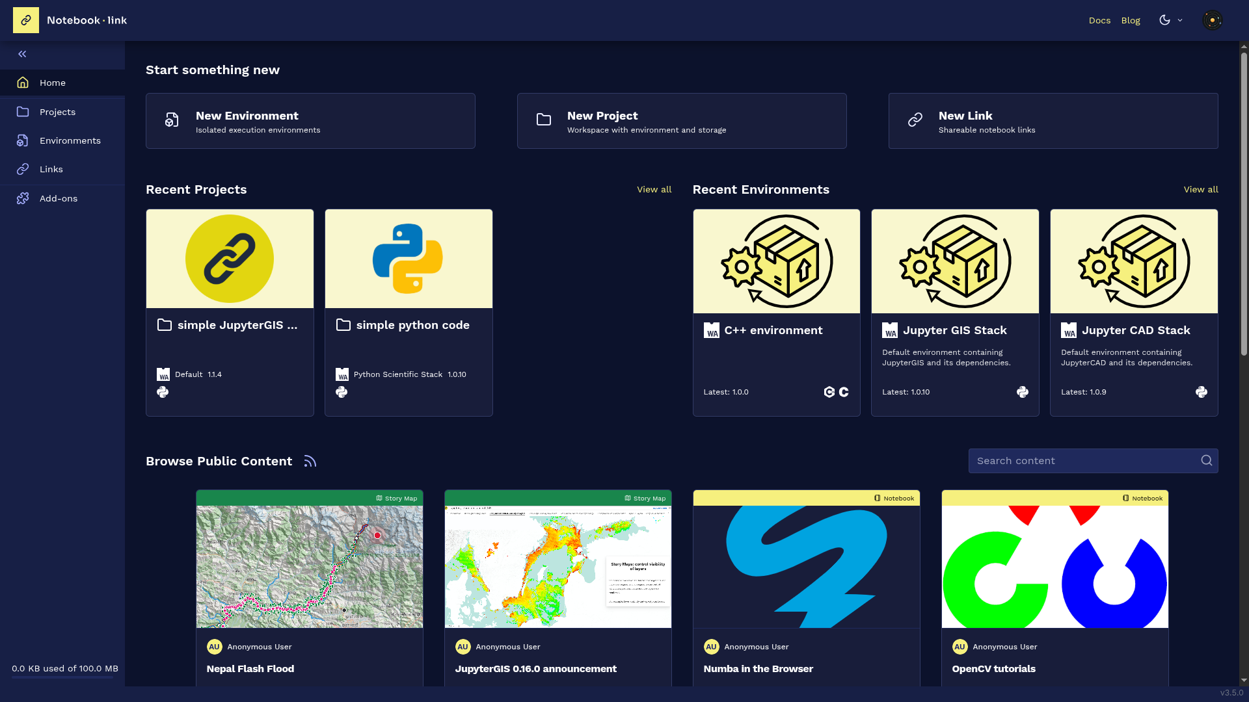Click Python icon on Jupyter GIS Stack
The height and width of the screenshot is (702, 1249).
click(x=1023, y=392)
